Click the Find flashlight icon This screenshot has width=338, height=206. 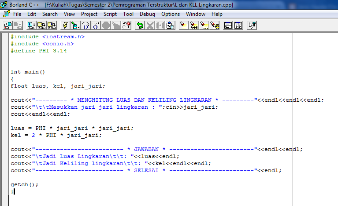pos(184,26)
